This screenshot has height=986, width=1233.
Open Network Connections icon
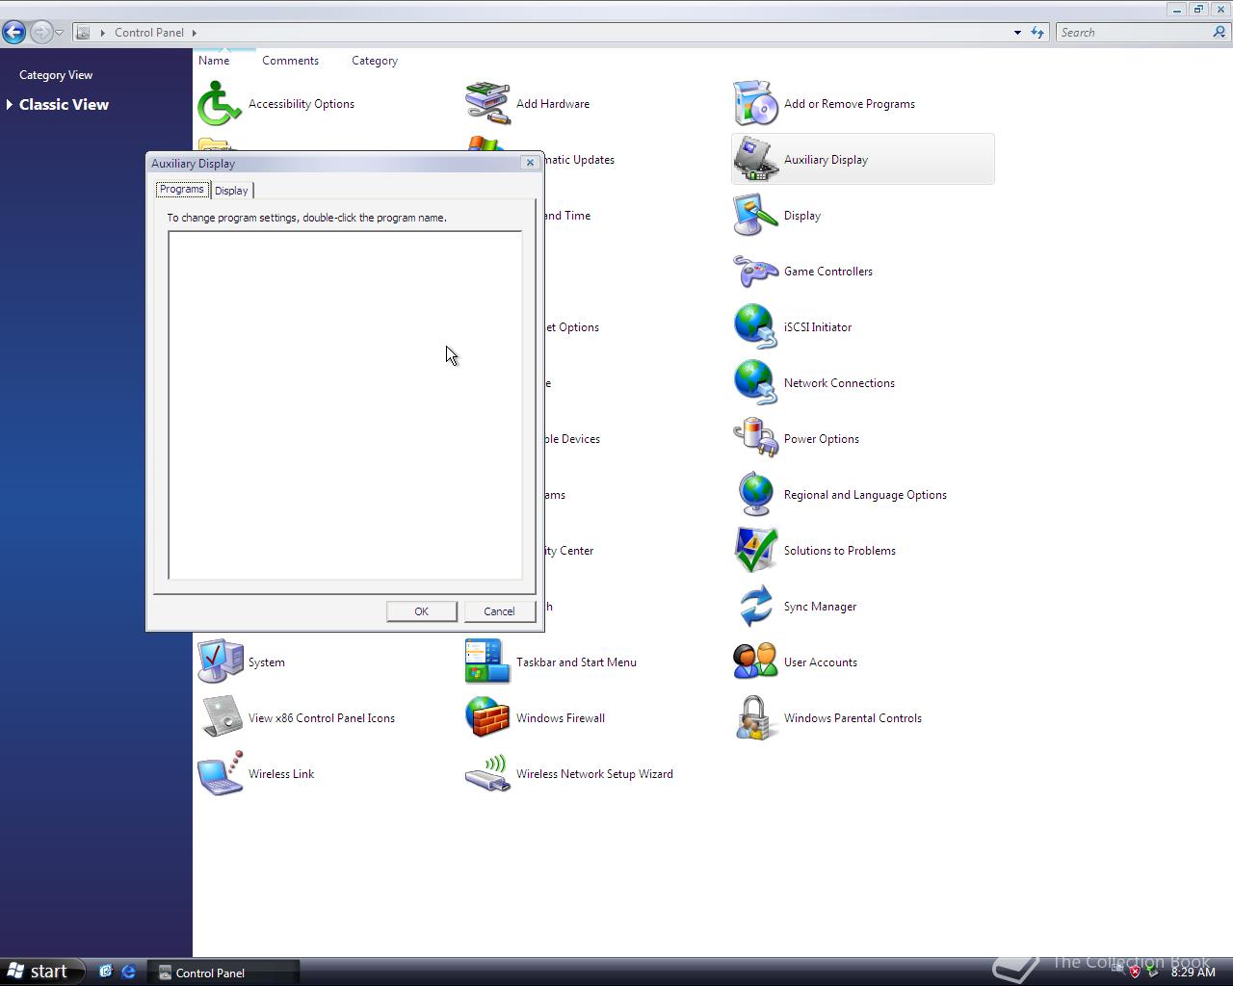[x=755, y=383]
